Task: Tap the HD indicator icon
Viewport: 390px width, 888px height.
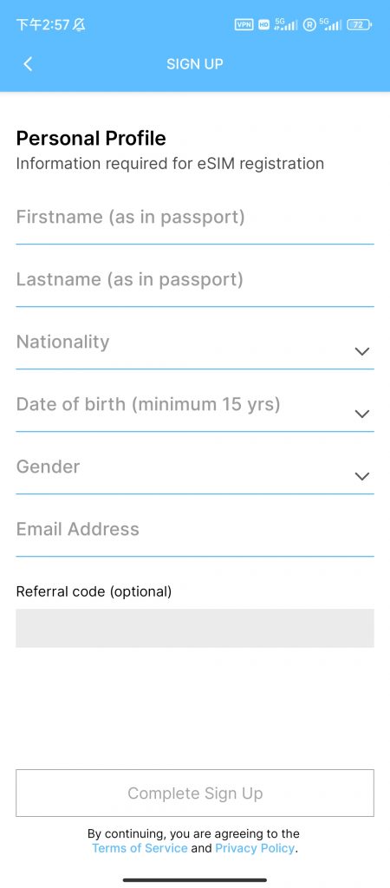Action: [x=263, y=24]
